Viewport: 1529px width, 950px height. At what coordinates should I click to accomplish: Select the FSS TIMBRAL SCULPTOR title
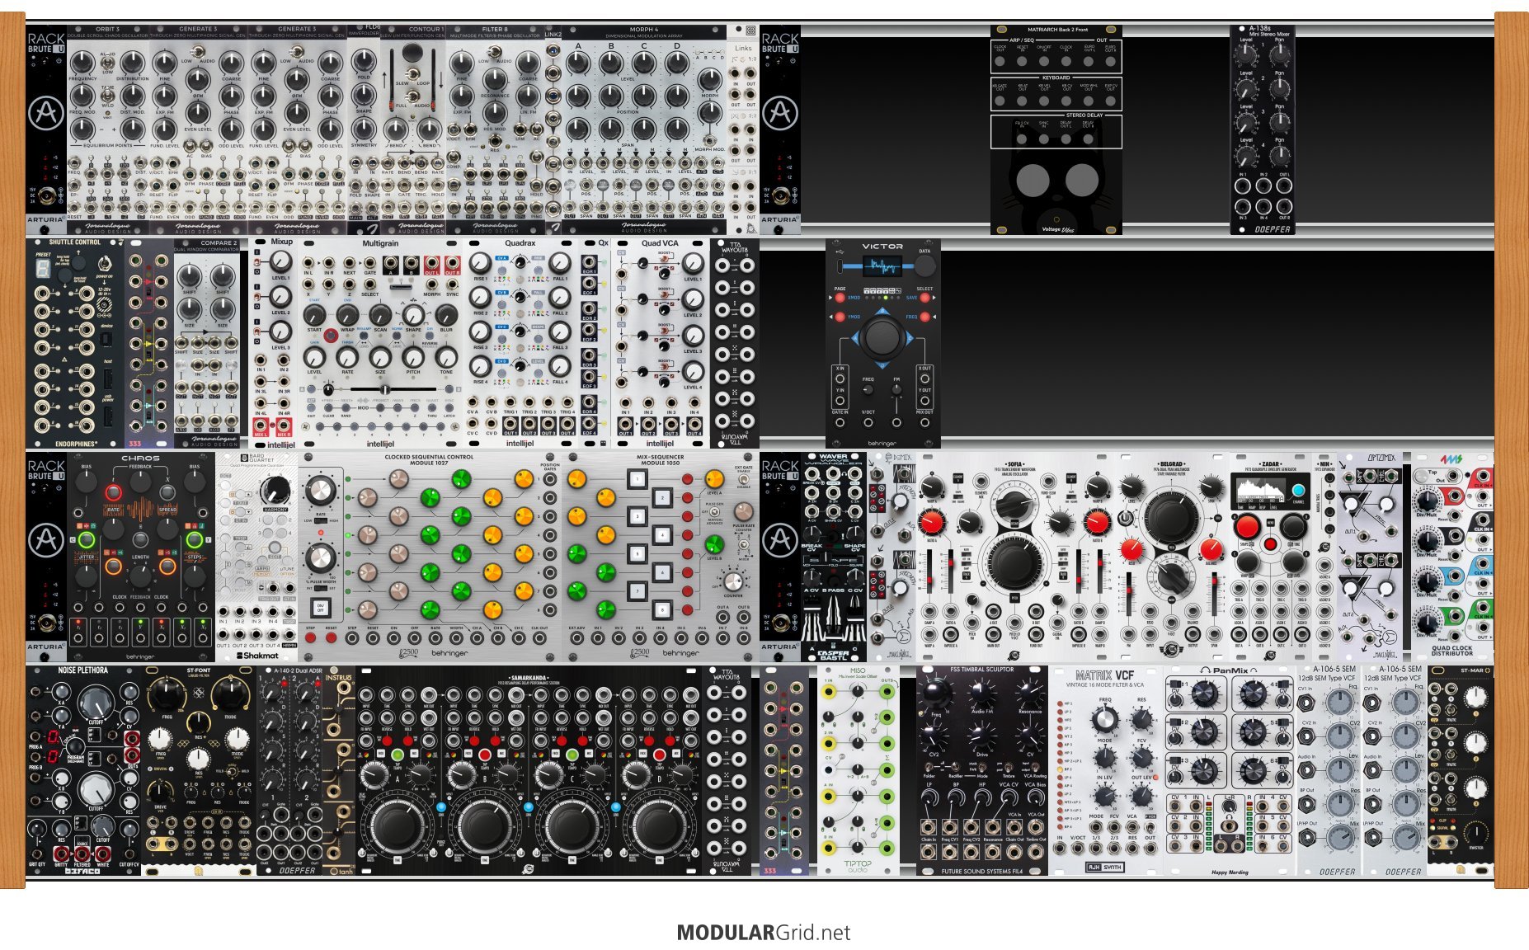[x=982, y=670]
